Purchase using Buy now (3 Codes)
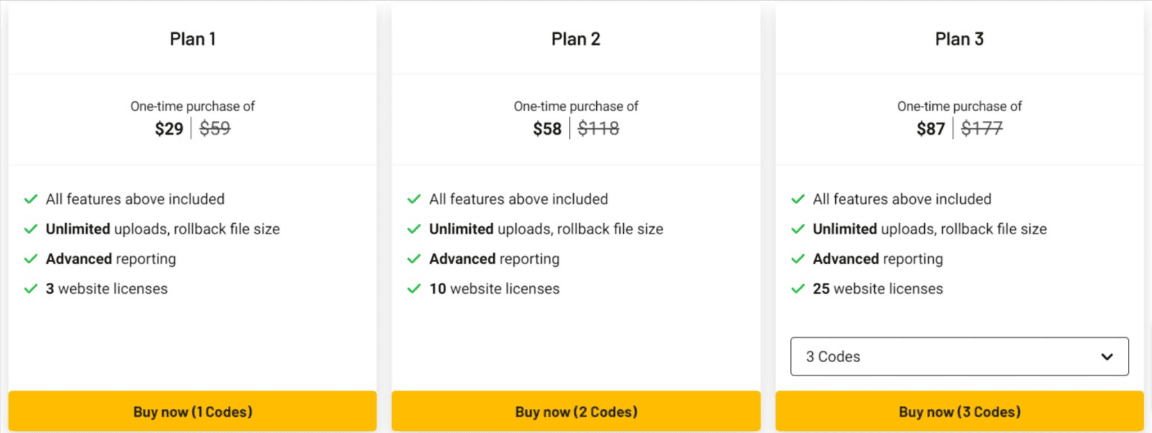 click(x=960, y=412)
